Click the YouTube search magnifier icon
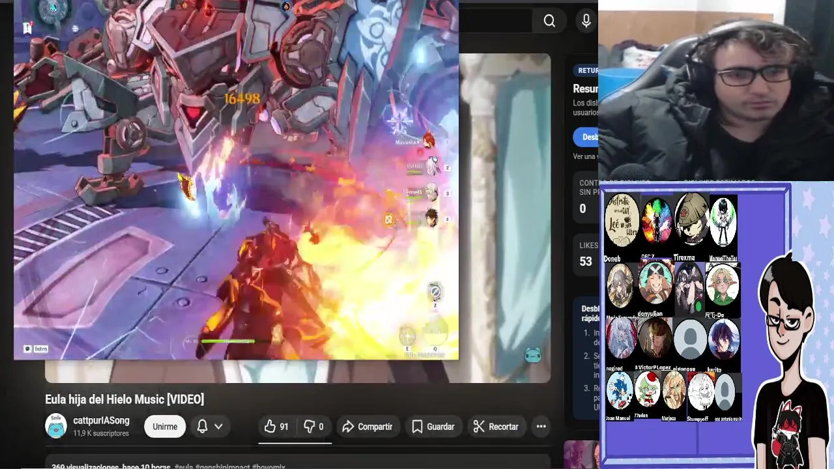This screenshot has height=469, width=834. 549,21
